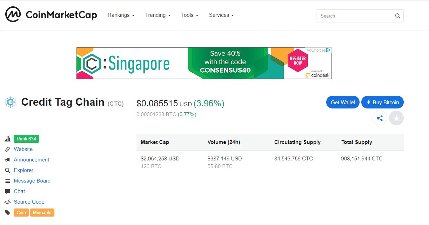
Task: Click the AdChoices icon on the banner
Action: [x=328, y=50]
